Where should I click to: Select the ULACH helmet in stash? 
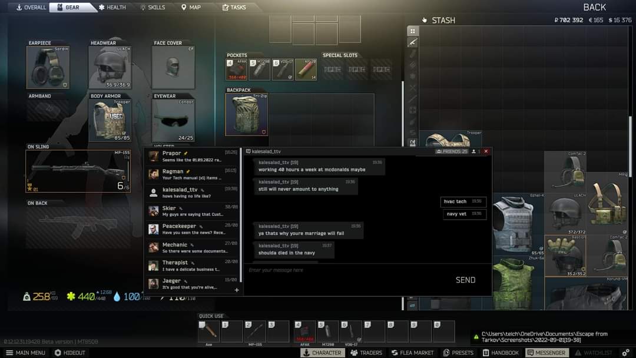(565, 214)
